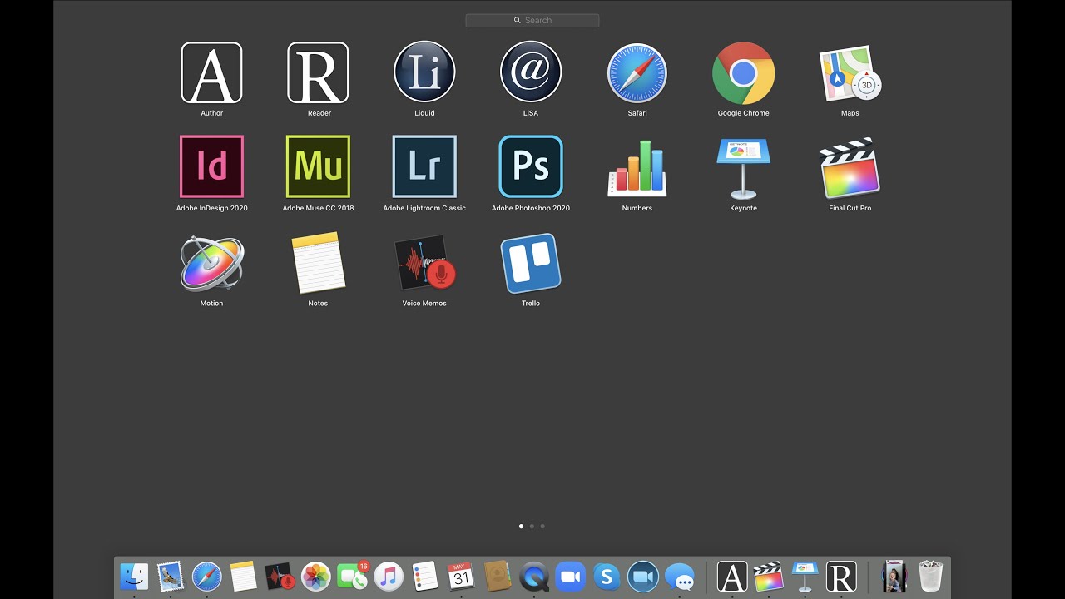Launch Adobe Lightroom Classic
Screen dimensions: 1065x599
(x=424, y=166)
